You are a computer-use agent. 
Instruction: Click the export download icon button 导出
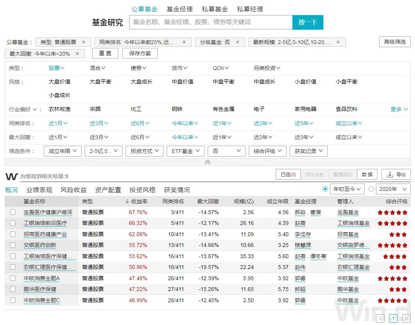[x=396, y=175]
